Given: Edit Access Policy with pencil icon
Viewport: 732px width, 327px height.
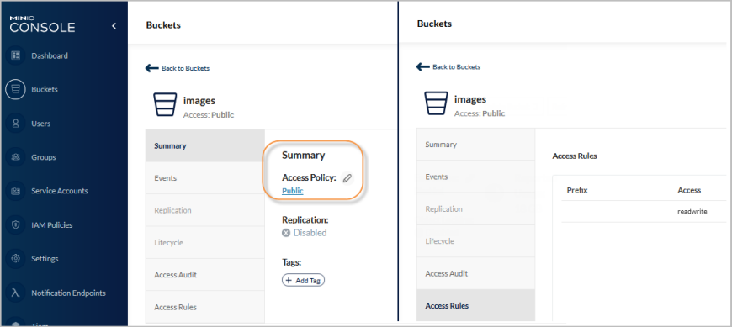Looking at the screenshot, I should click(x=347, y=177).
